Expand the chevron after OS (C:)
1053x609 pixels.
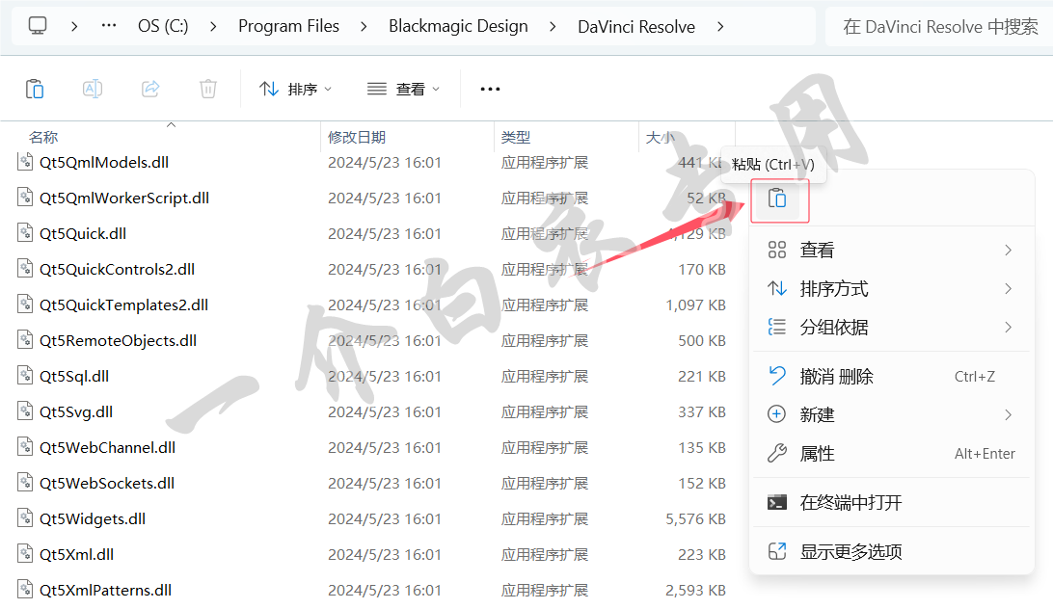[x=213, y=27]
